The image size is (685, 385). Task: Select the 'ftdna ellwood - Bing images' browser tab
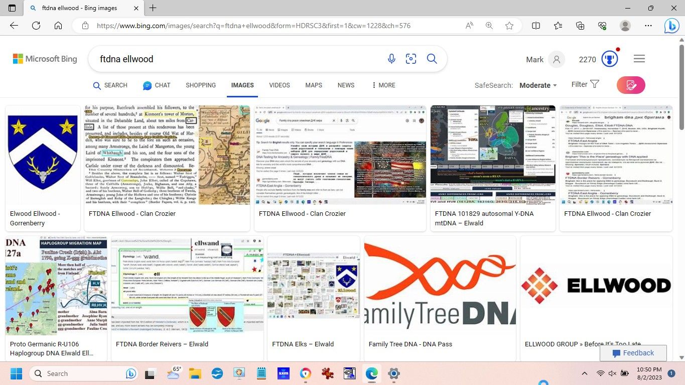pos(84,8)
